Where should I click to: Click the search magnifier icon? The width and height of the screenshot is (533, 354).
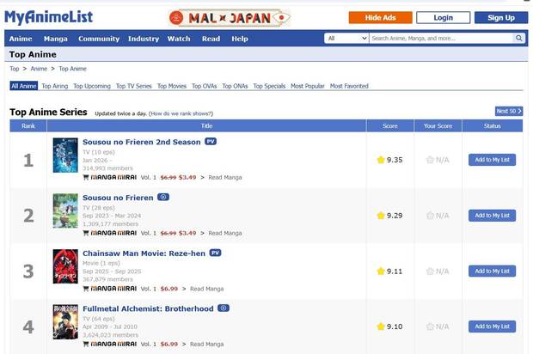click(518, 39)
